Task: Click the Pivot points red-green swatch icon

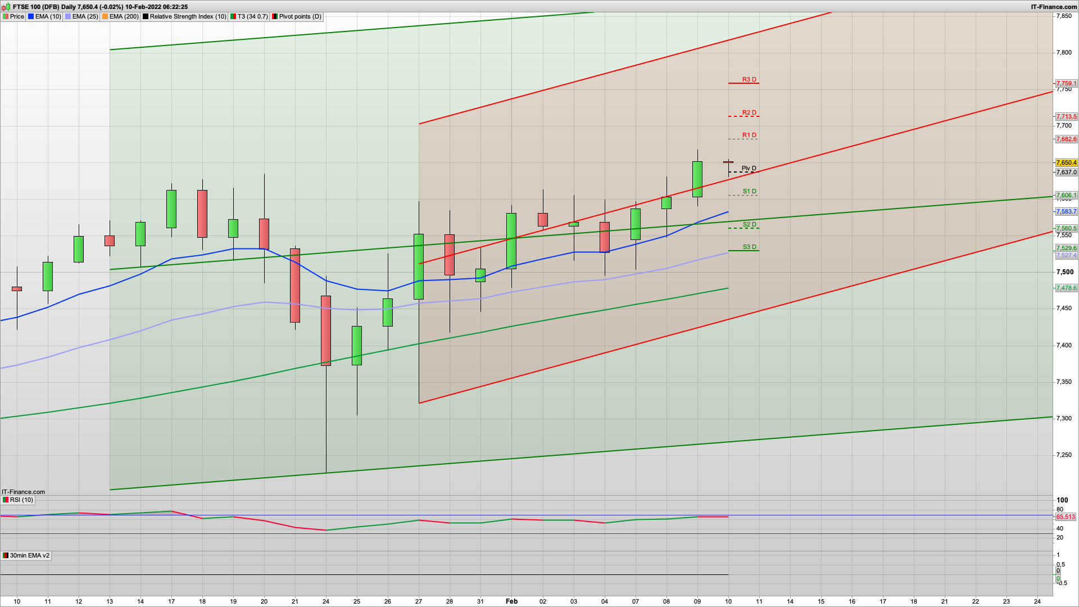Action: pos(275,16)
